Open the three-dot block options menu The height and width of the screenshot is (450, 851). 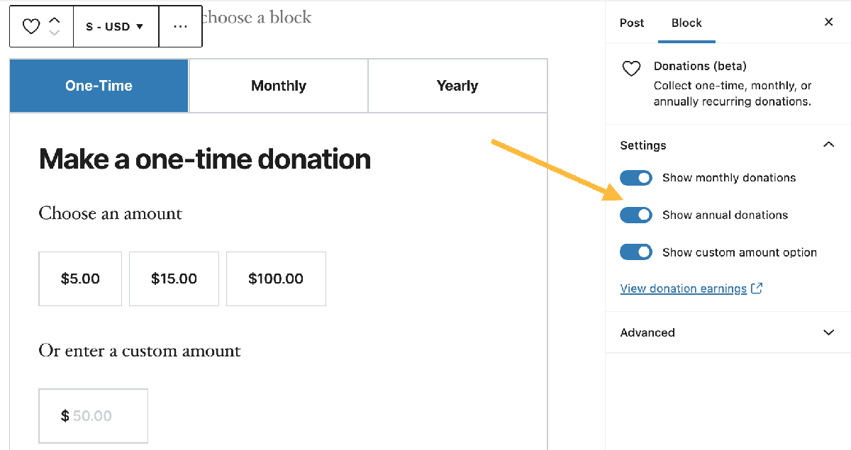(180, 27)
